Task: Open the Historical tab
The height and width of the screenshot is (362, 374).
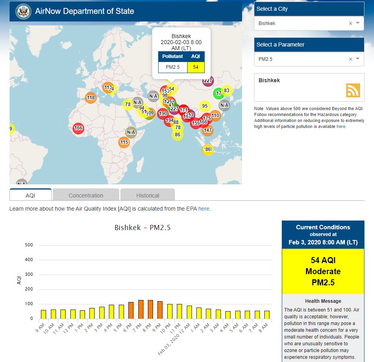Action: click(147, 195)
